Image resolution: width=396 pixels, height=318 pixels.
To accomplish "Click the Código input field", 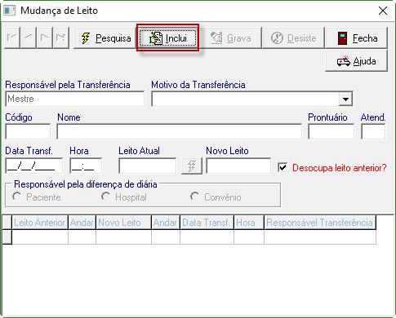I will point(28,131).
